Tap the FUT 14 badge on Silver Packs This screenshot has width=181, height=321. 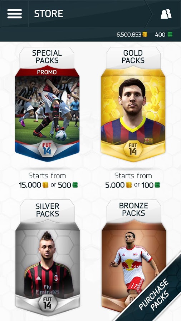click(48, 303)
